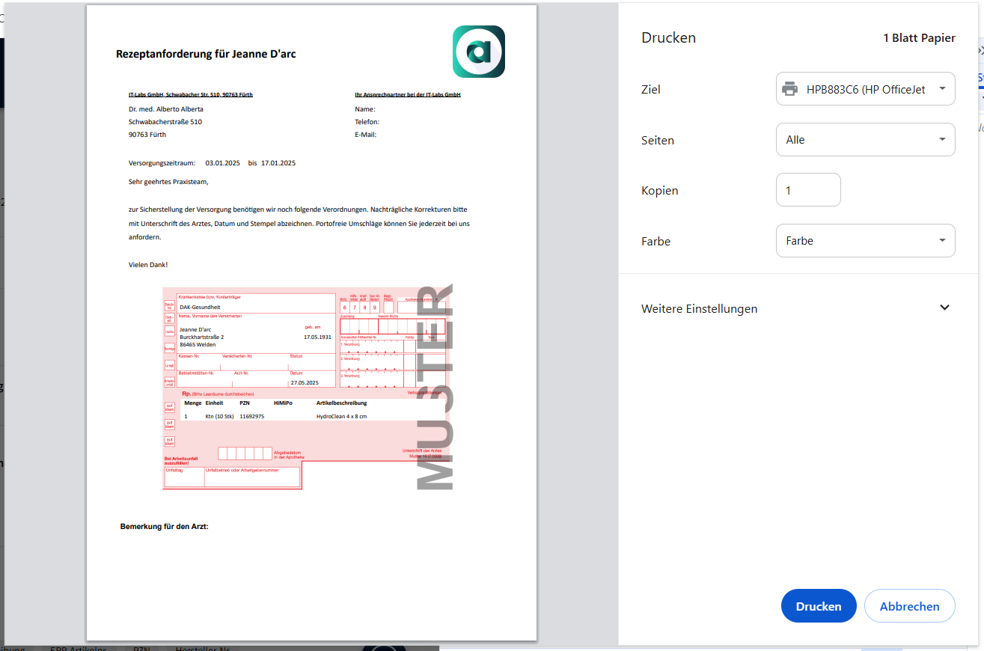Click the HydroClean article description in preview
Screen dimensions: 984x651
pos(341,416)
